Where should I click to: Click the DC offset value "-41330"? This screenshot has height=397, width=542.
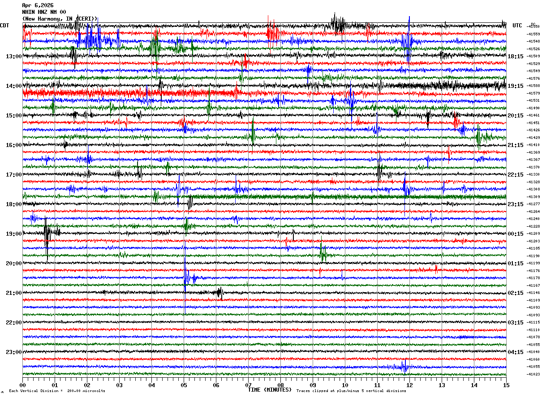(533, 174)
